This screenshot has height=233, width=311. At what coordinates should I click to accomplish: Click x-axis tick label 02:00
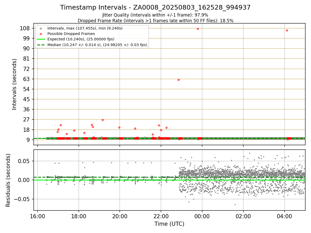(x=243, y=216)
